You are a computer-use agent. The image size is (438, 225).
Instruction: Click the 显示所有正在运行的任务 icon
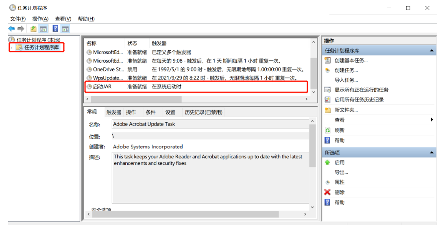(327, 90)
